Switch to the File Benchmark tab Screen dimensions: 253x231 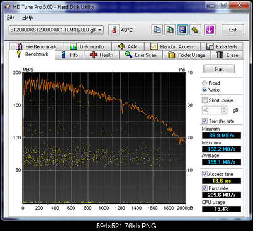(37, 46)
